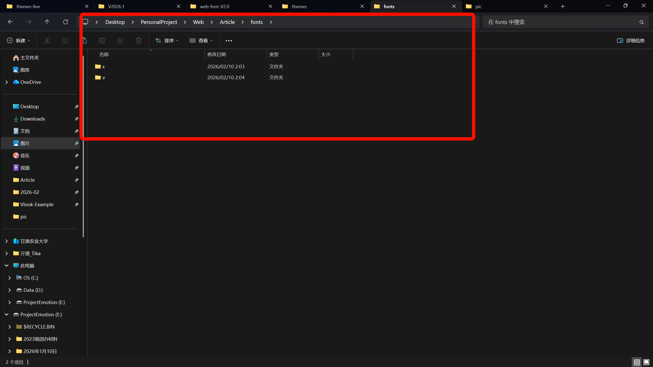Navigate back with the left arrow
653x367 pixels.
tap(10, 22)
